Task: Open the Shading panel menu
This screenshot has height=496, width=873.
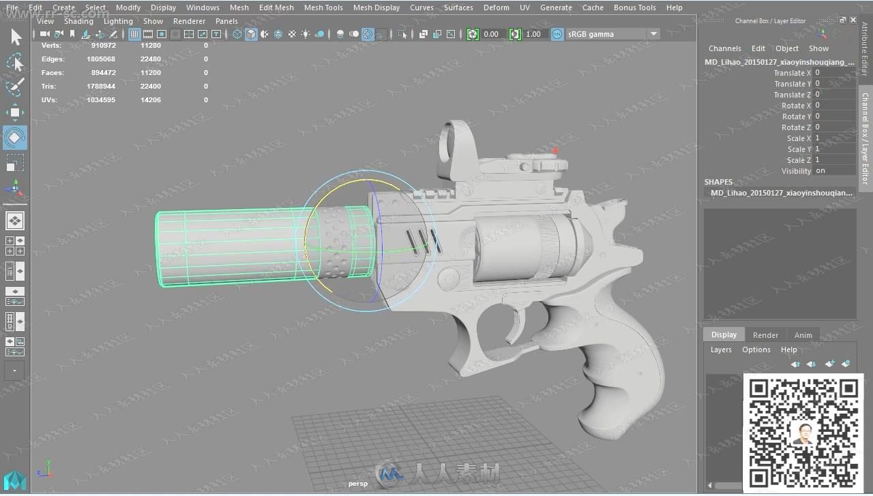Action: coord(78,21)
